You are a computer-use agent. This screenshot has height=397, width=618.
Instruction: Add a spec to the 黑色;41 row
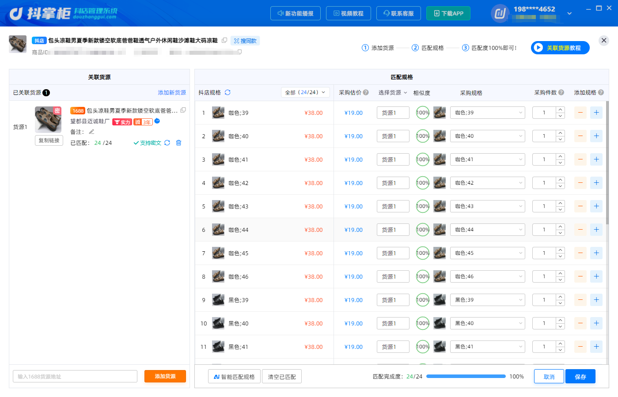(596, 347)
